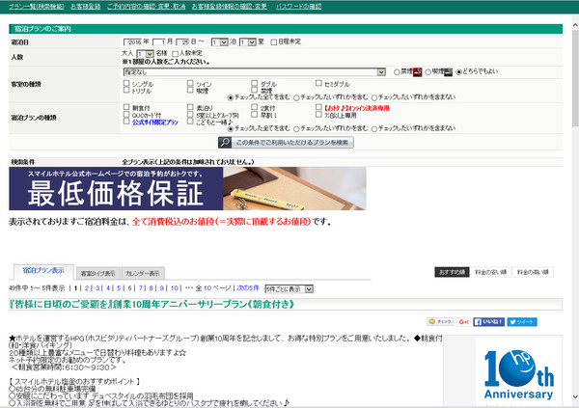Click the 最低価格保証 banner

click(187, 189)
